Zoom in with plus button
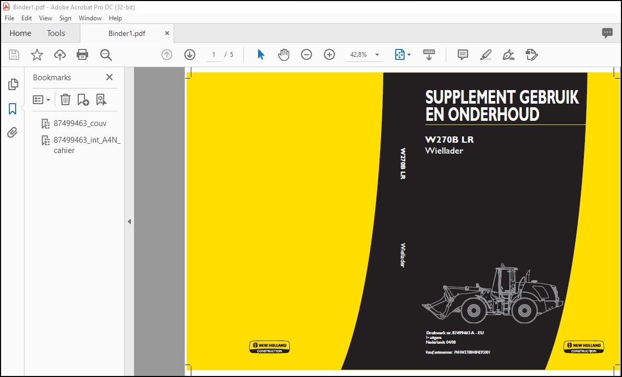Image resolution: width=622 pixels, height=377 pixels. (x=329, y=55)
